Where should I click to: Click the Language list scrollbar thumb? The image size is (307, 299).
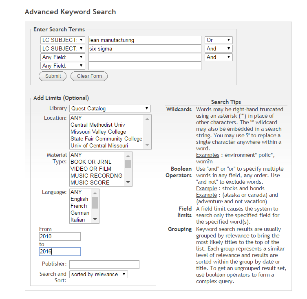pyautogui.click(x=95, y=203)
